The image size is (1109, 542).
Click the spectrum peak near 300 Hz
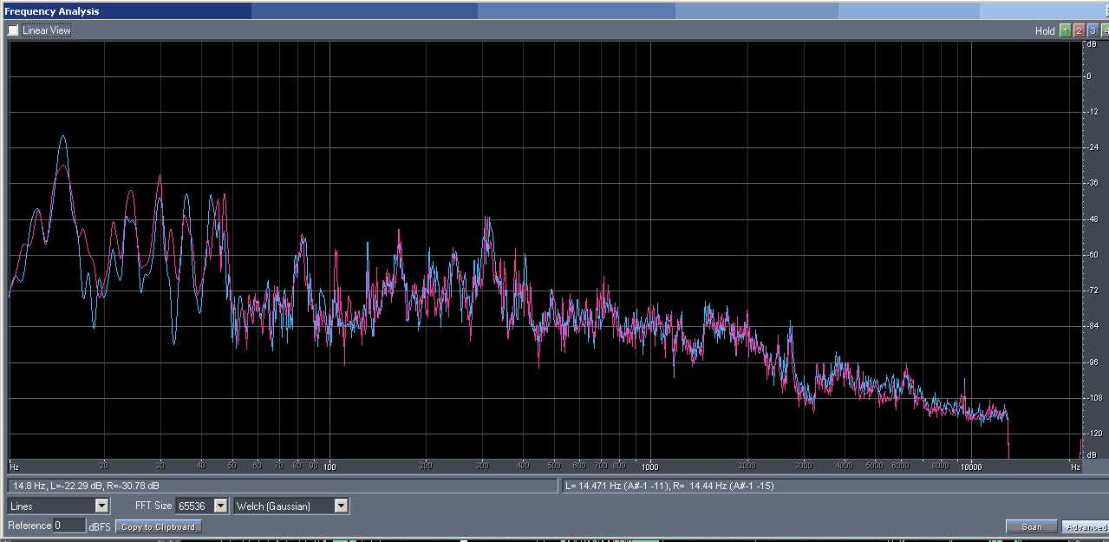point(488,219)
